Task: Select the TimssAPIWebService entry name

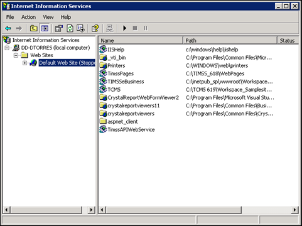Action: (131, 129)
